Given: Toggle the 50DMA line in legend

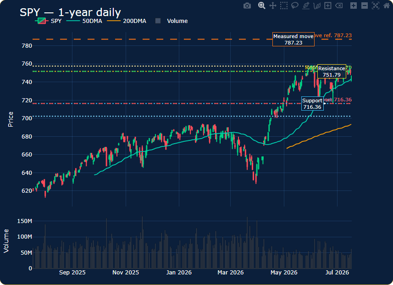Looking at the screenshot, I should pos(84,21).
